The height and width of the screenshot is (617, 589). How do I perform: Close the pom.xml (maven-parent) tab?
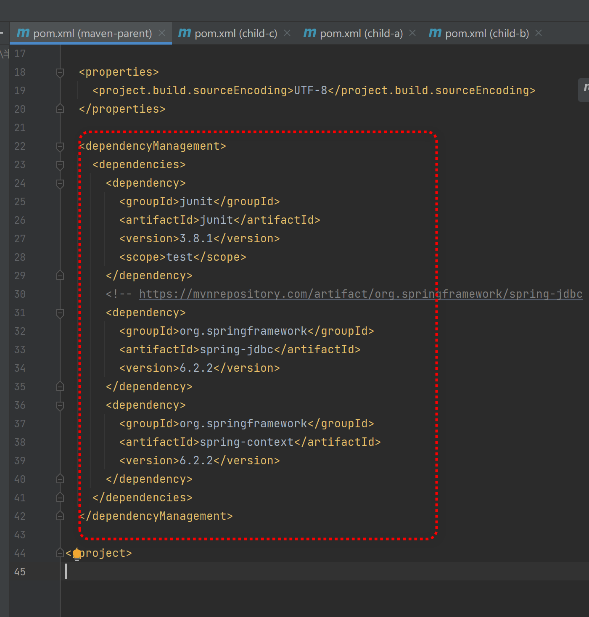162,33
